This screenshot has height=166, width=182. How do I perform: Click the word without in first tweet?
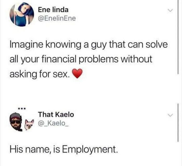coord(136,59)
